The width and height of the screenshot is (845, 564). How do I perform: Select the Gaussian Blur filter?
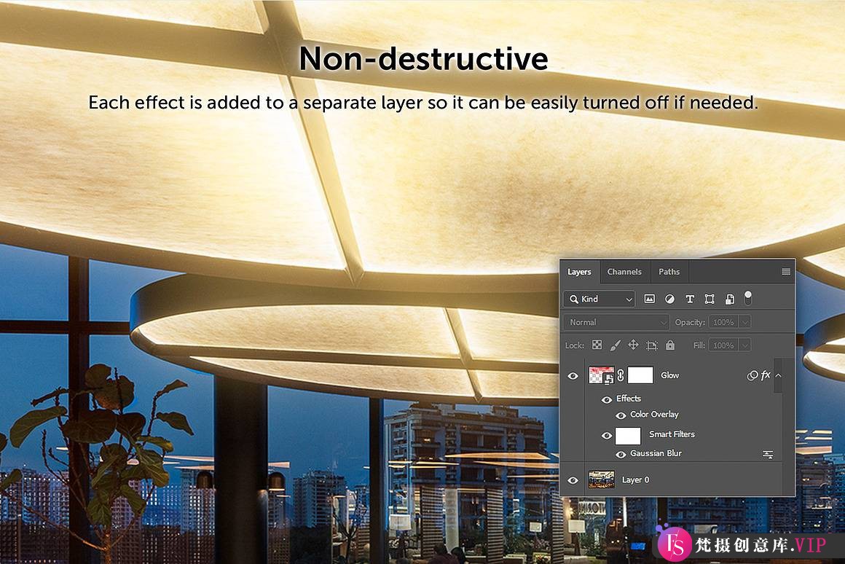[656, 453]
